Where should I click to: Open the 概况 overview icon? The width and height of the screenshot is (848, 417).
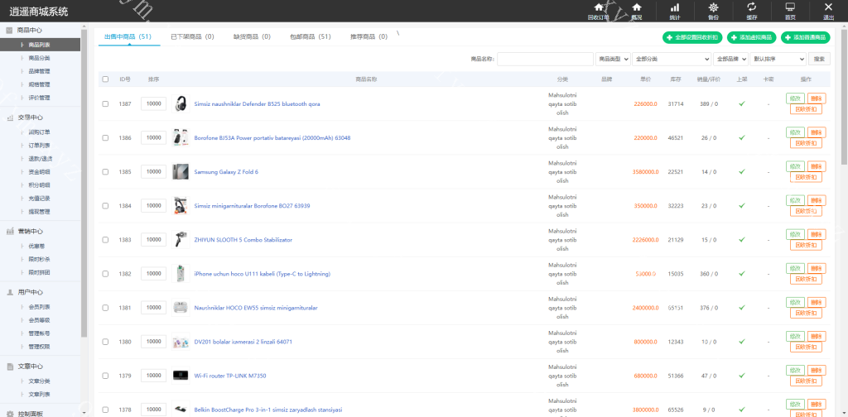point(637,7)
